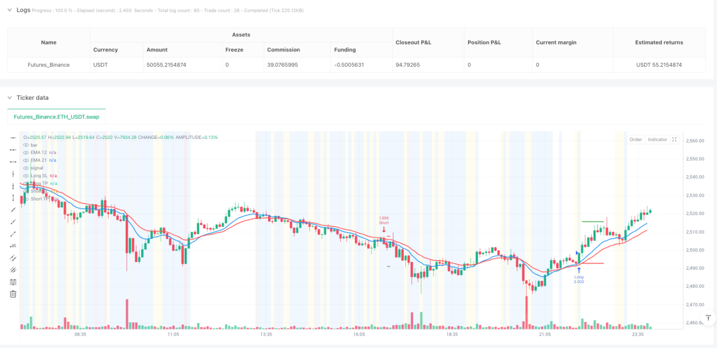Delete all drawings with the trash icon
This screenshot has width=717, height=348.
[13, 294]
